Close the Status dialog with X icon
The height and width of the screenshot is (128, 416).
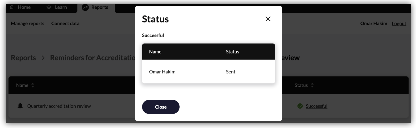coord(268,19)
